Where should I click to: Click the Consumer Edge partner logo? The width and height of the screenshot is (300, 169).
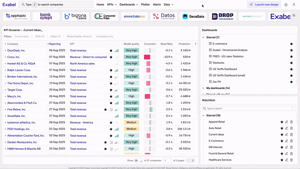[x=105, y=16]
